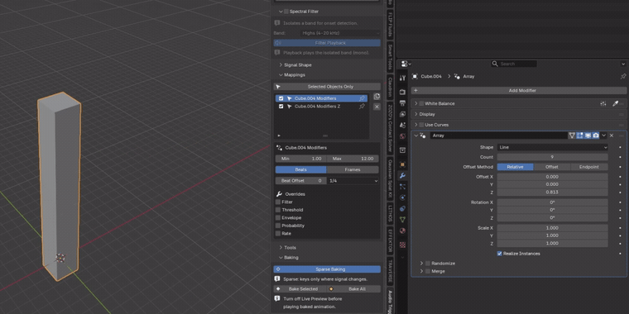Open the FLIP Fluids sidebar tab
Viewport: 629px width, 314px height.
pyautogui.click(x=390, y=24)
